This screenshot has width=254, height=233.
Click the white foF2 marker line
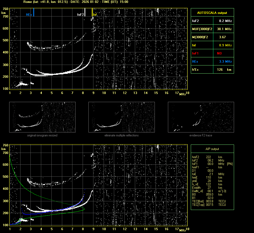pyautogui.click(x=85, y=12)
